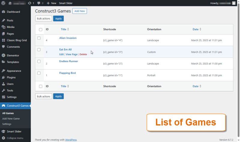This screenshot has height=142, width=240.
Task: Click the plus New icon in admin bar
Action: click(48, 3)
